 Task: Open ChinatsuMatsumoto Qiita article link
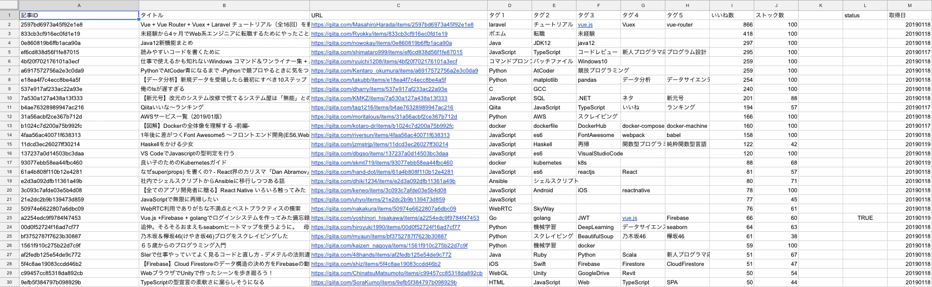397,273
